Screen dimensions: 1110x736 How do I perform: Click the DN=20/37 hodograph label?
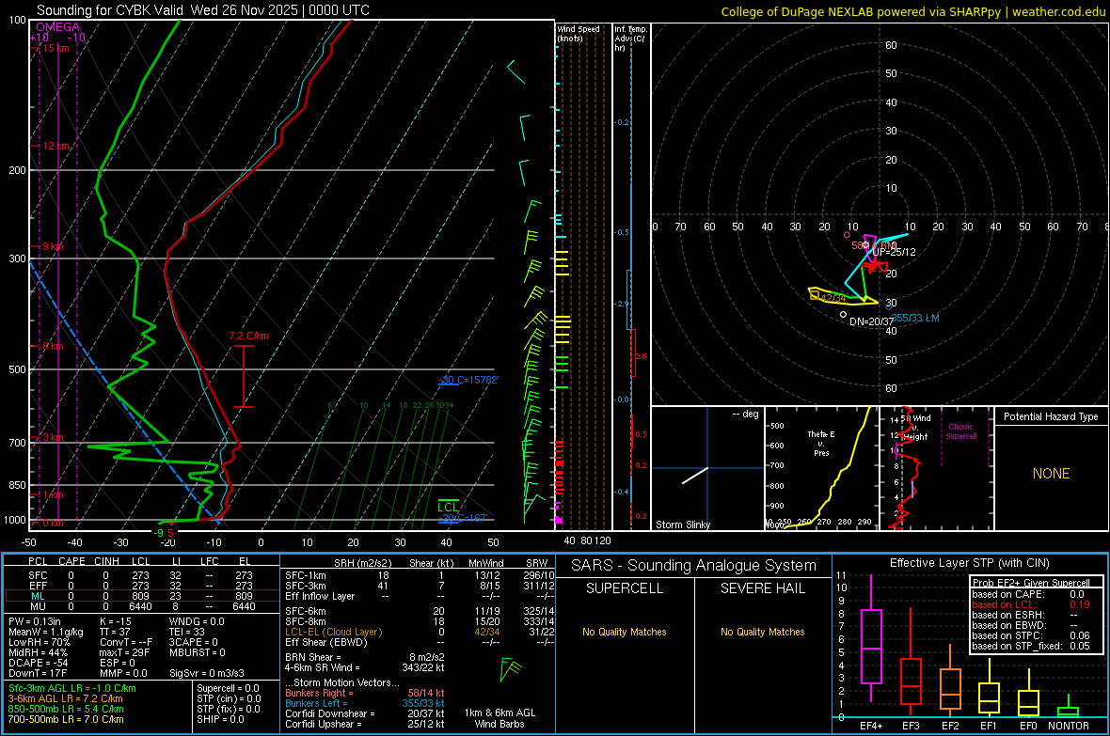pyautogui.click(x=871, y=321)
